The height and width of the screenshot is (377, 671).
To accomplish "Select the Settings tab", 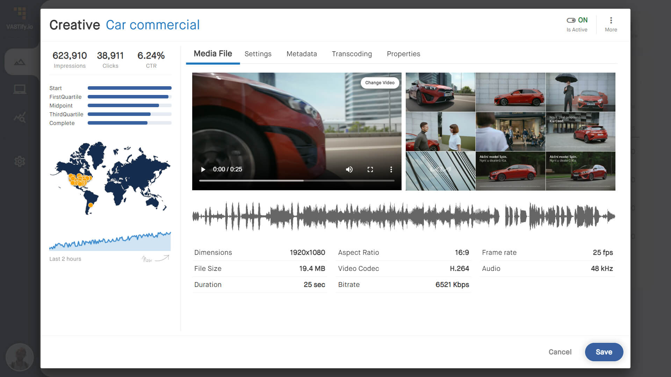I will 258,54.
